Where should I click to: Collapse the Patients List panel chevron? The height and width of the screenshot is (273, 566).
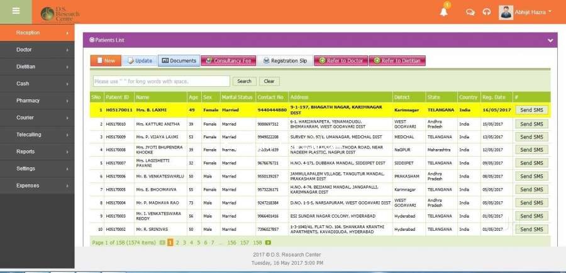(550, 40)
